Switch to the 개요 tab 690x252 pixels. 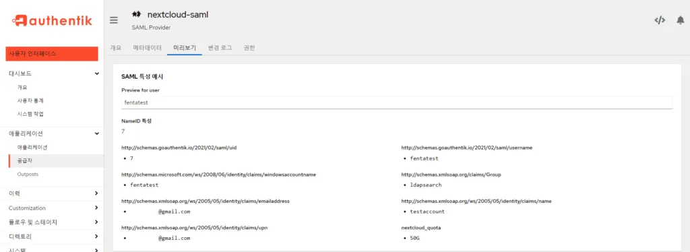pos(116,47)
